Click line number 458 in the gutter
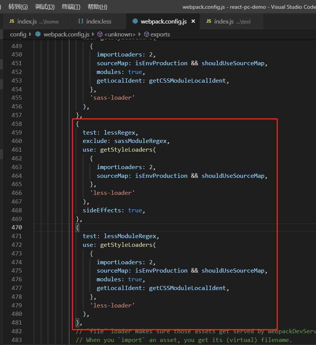Viewport: 316px width, 345px height. (17, 124)
